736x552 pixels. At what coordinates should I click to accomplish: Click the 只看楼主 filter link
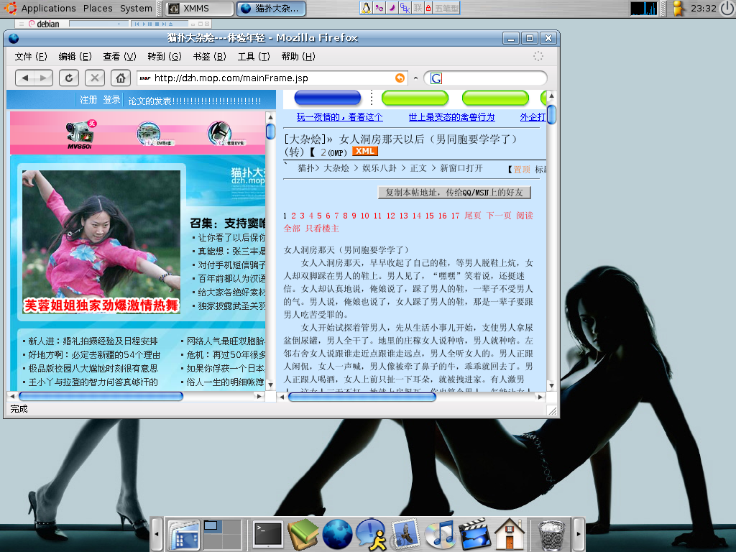tap(322, 229)
